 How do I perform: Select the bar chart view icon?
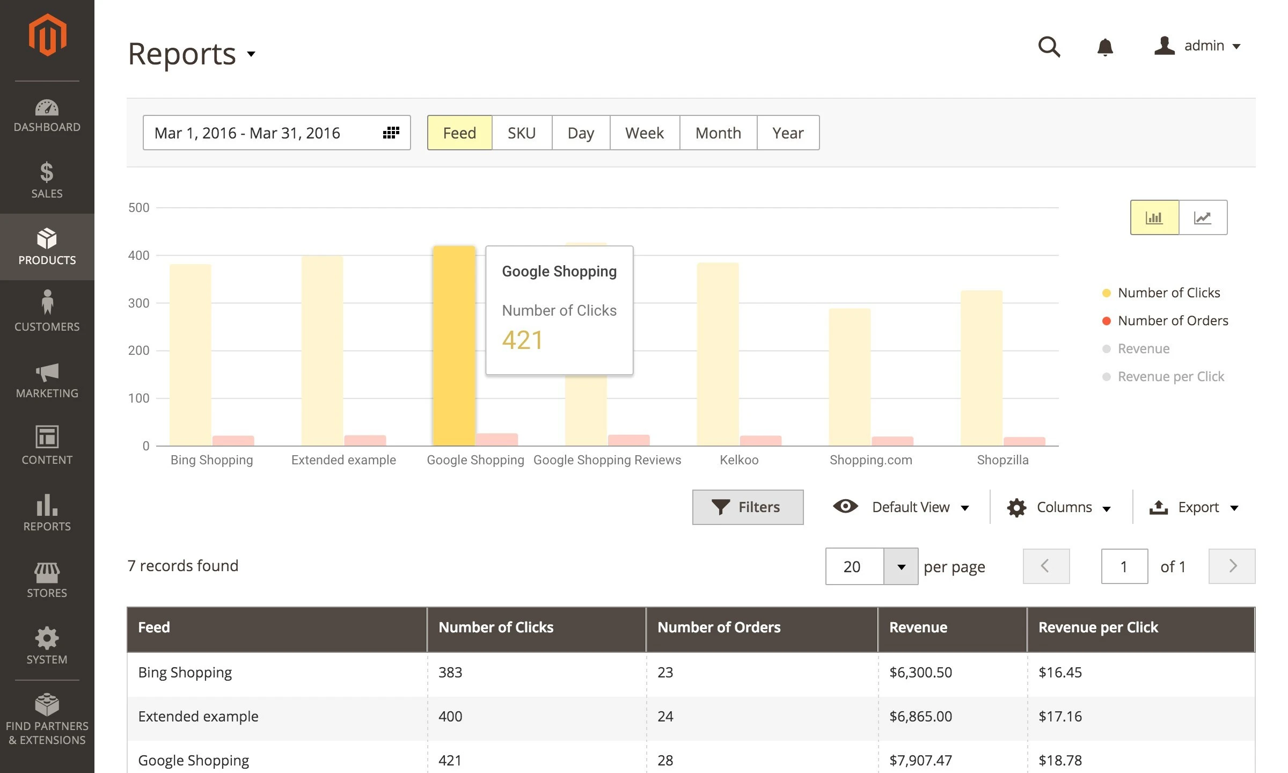coord(1154,217)
